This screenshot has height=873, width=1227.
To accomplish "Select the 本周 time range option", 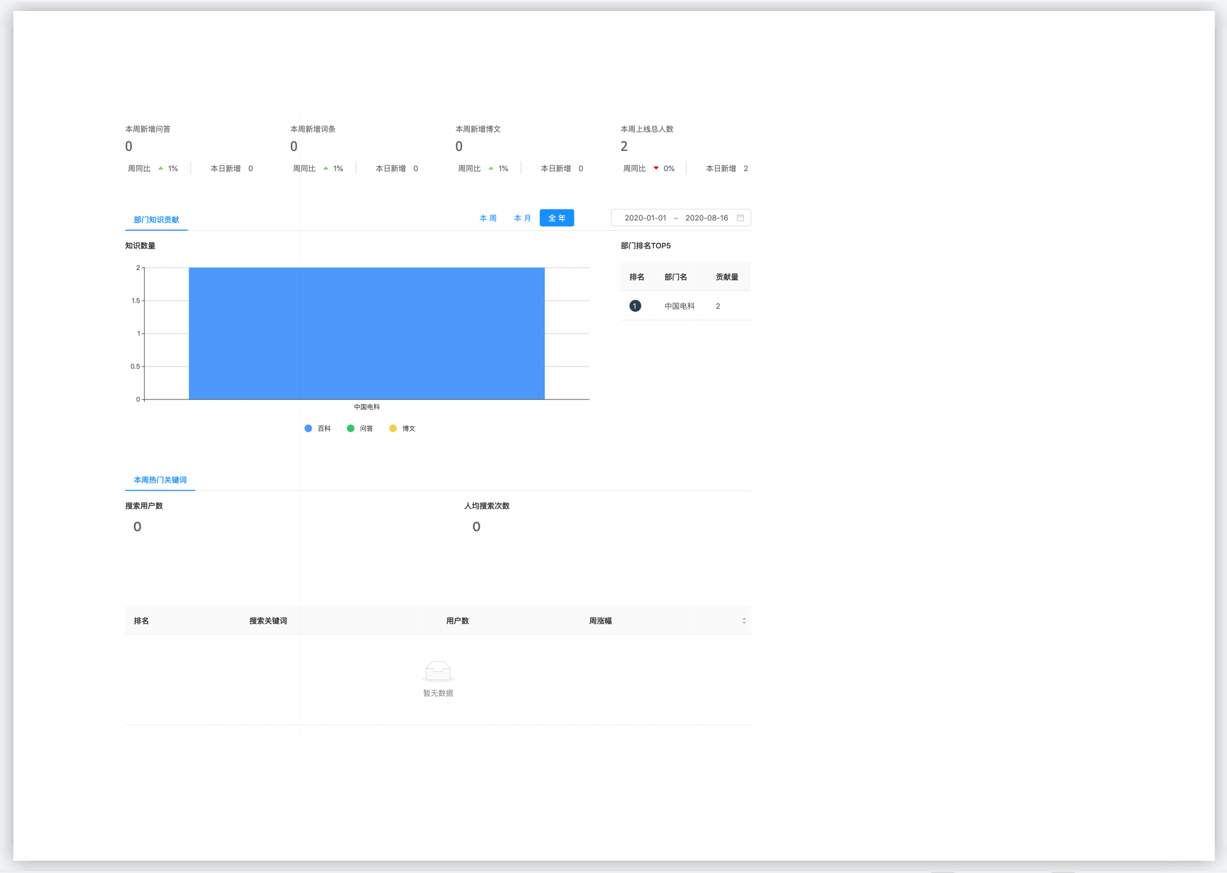I will (x=488, y=218).
